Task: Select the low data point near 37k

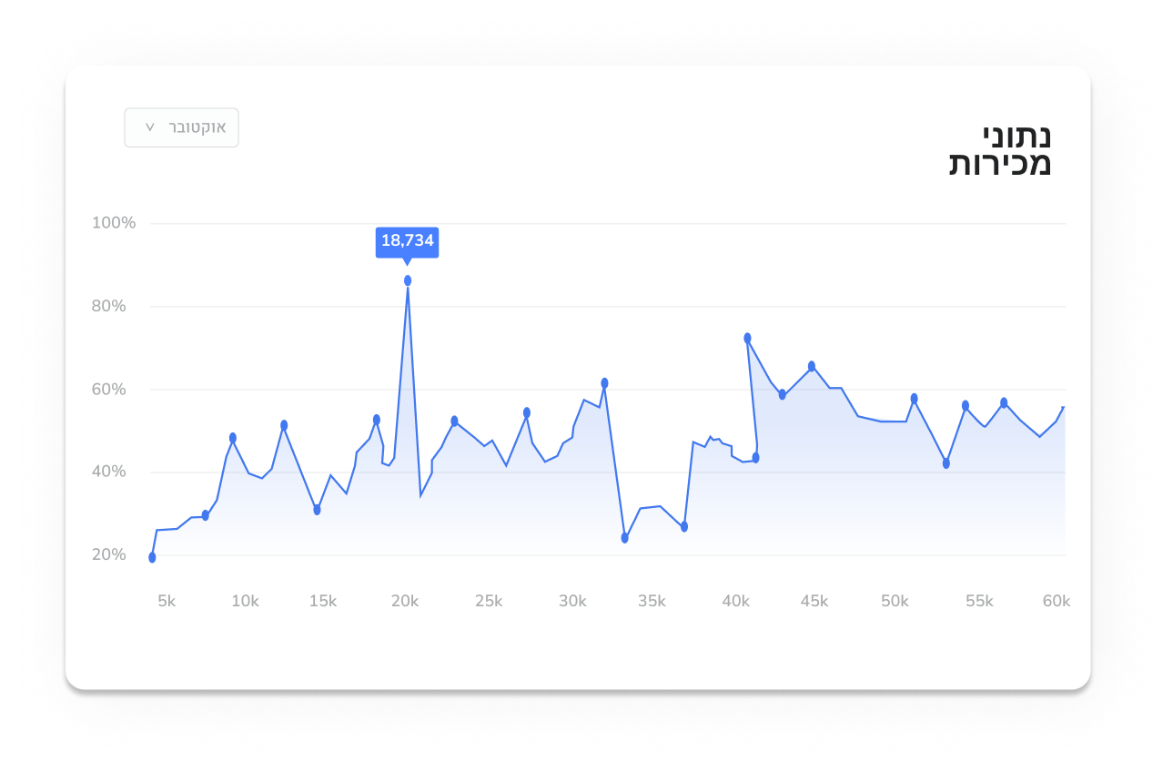Action: click(x=684, y=526)
